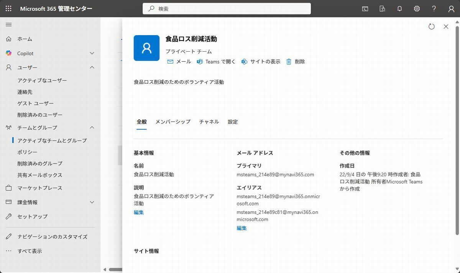460x273 pixels.
Task: Click the 削除 action text
Action: [300, 62]
